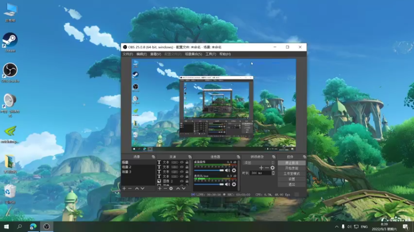Open source properties gear in 来源 panel
Screen dimensions: 414x232
point(171,188)
